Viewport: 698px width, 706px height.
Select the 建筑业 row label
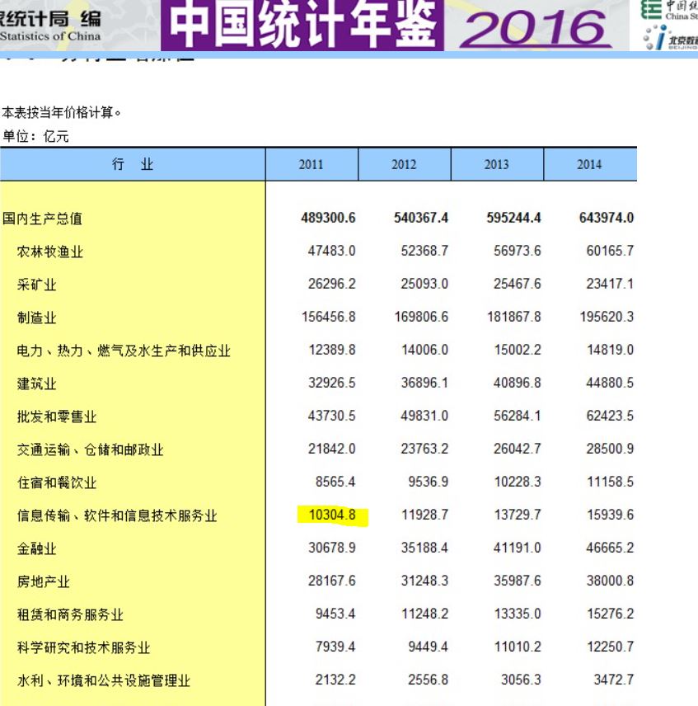coord(36,384)
